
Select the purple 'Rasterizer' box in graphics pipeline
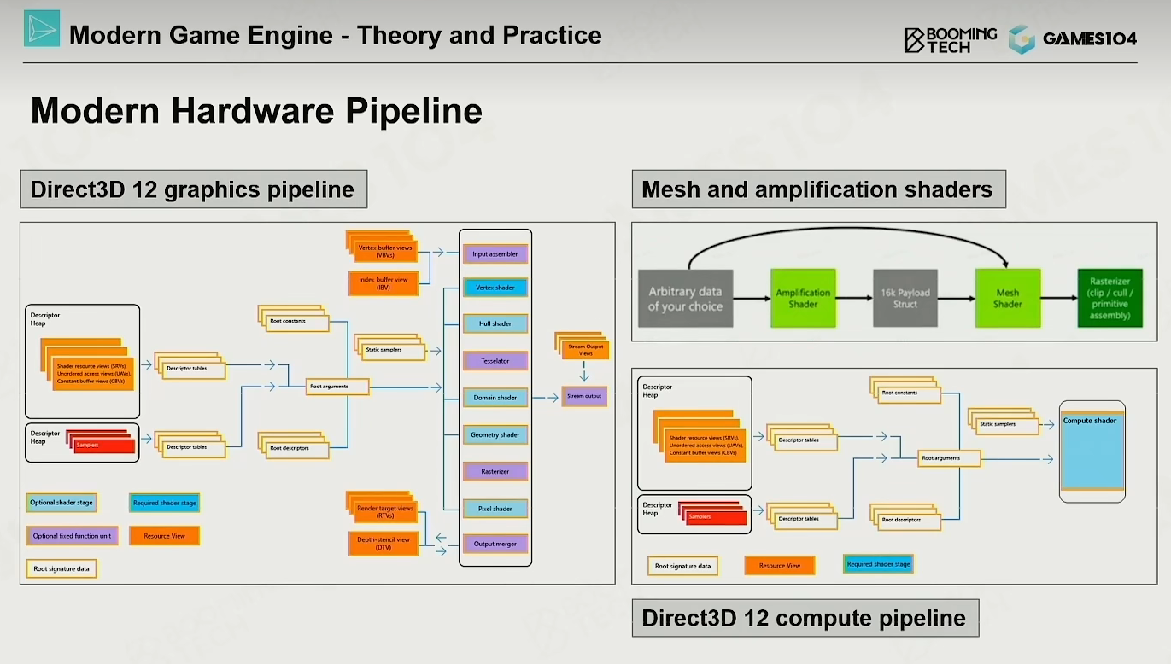[x=495, y=471]
